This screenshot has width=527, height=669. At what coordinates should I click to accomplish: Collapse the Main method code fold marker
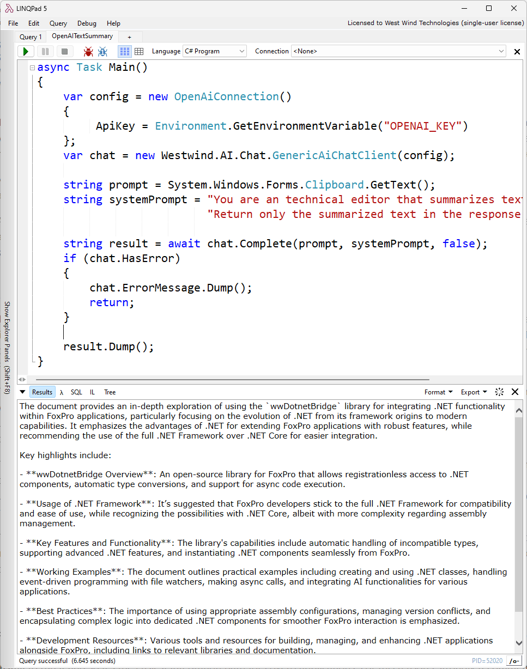pos(32,68)
